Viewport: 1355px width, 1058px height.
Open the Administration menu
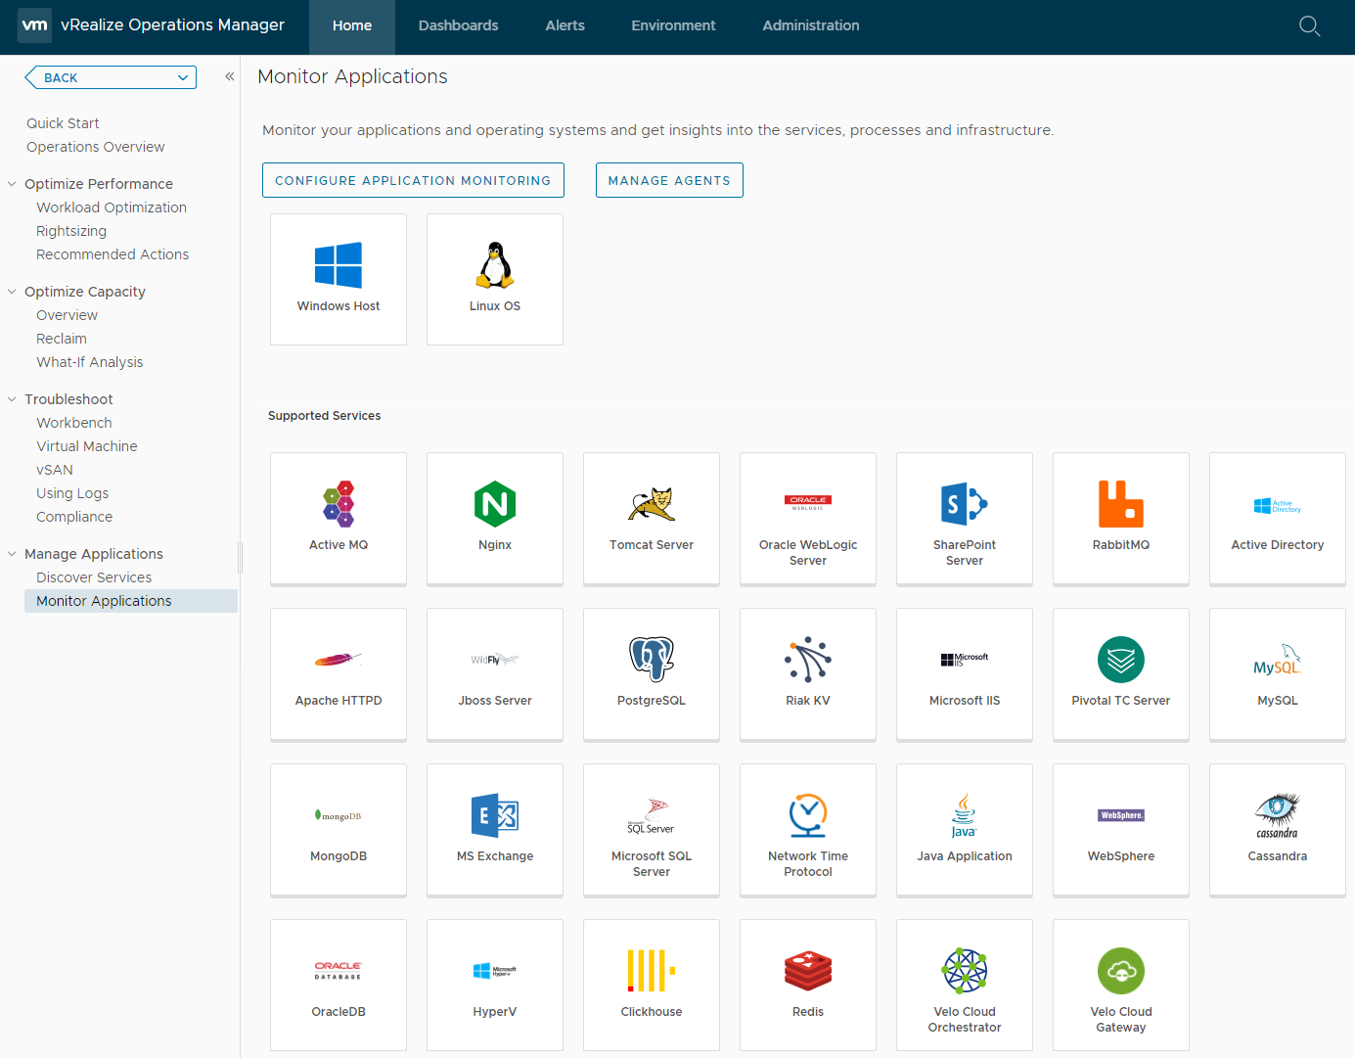coord(810,25)
